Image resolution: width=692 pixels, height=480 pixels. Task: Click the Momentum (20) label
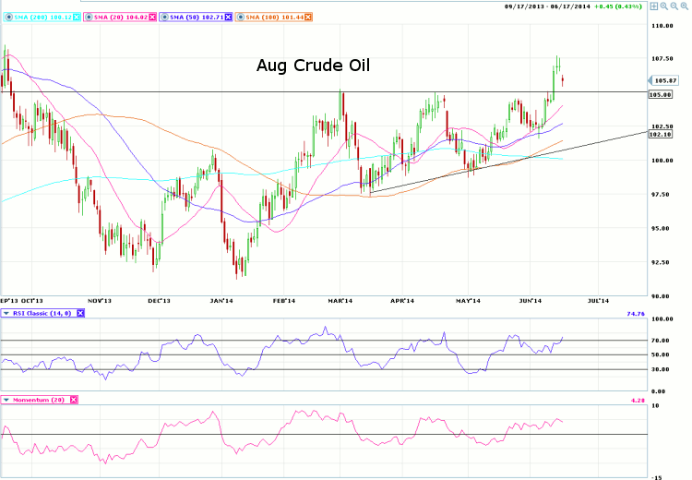pyautogui.click(x=39, y=399)
